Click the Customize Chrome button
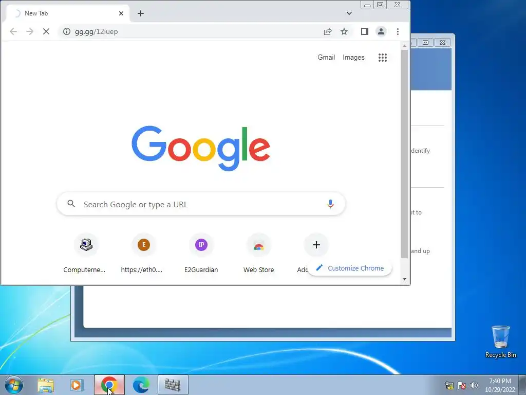Screen dimensions: 526x395 (x=350, y=268)
